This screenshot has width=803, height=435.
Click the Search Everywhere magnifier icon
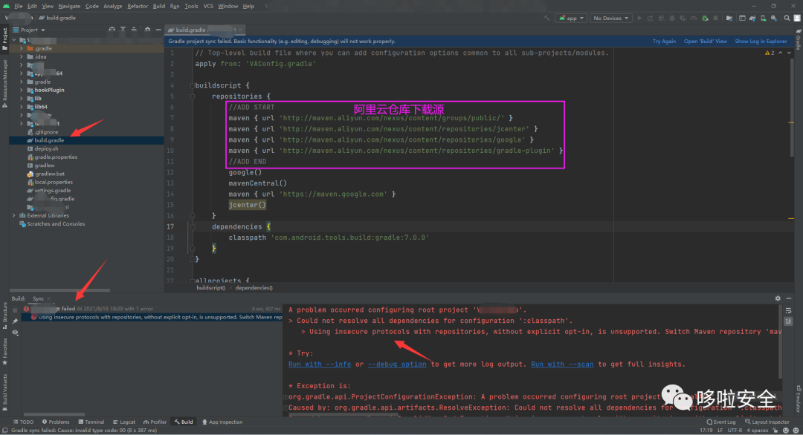point(787,18)
